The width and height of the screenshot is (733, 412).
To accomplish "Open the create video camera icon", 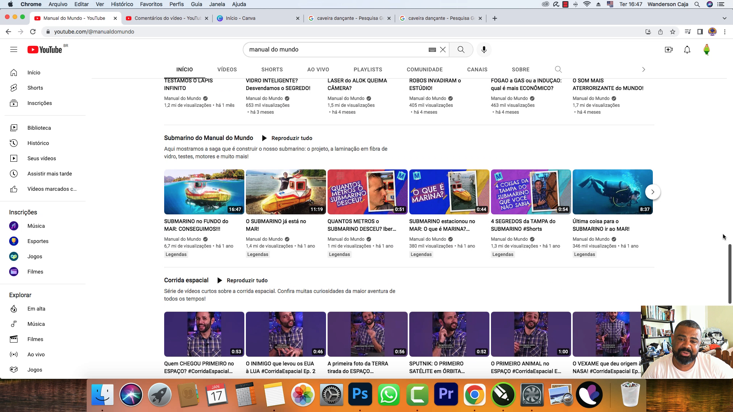I will pyautogui.click(x=669, y=49).
